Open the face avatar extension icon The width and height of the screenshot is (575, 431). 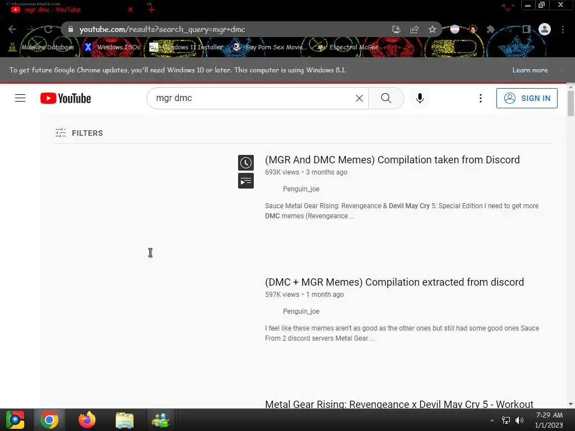(473, 29)
